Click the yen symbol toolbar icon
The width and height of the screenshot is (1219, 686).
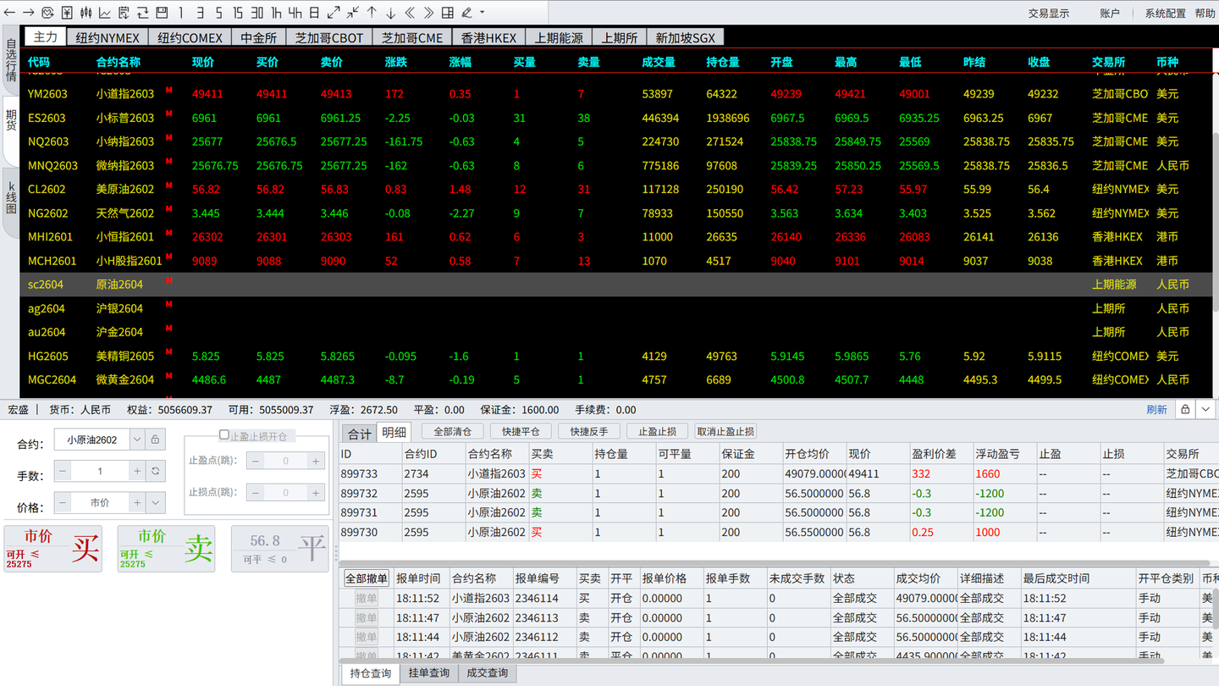[x=67, y=13]
